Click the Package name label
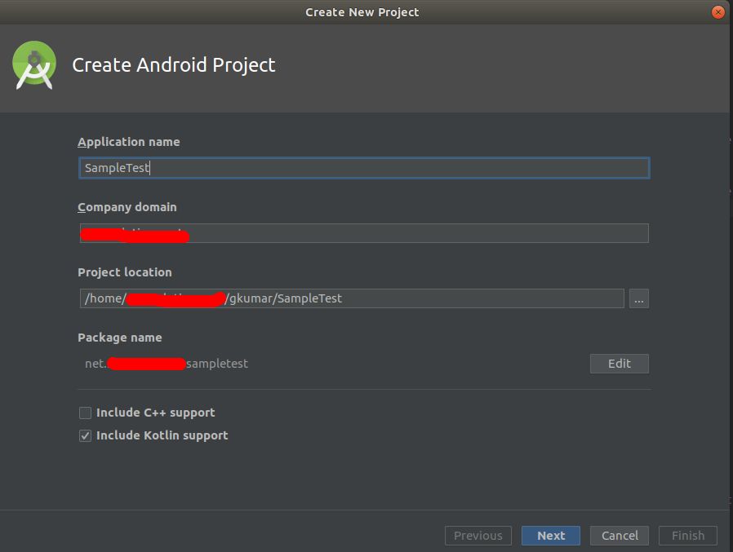 pos(120,338)
